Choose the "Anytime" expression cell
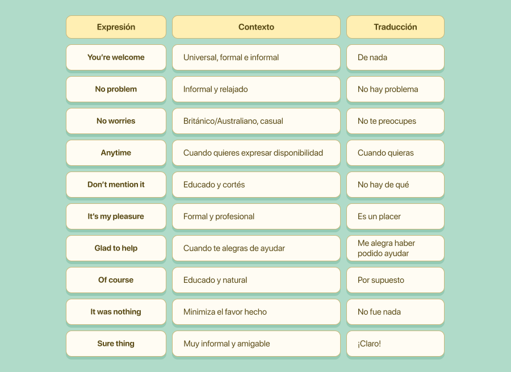Viewport: 511px width, 372px height. click(x=116, y=153)
